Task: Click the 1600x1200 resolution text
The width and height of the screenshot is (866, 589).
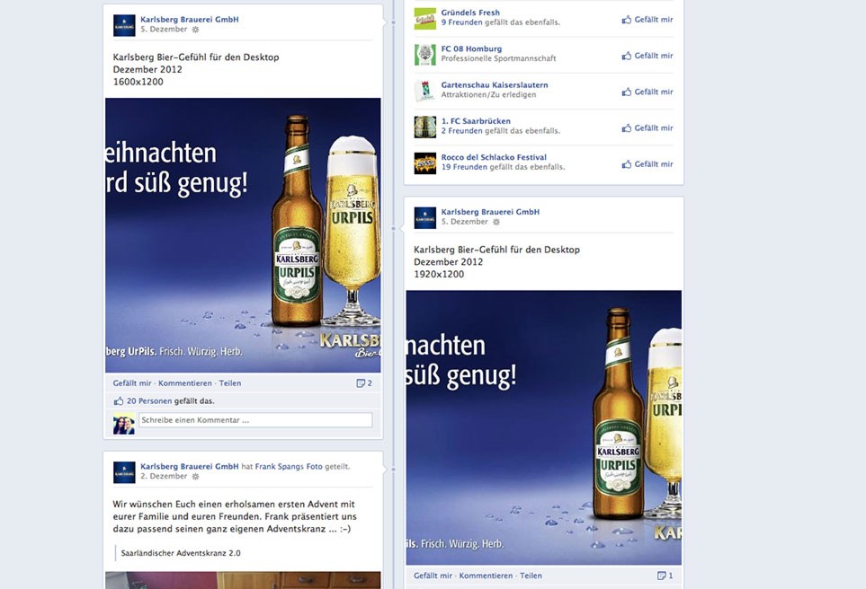Action: coord(138,82)
